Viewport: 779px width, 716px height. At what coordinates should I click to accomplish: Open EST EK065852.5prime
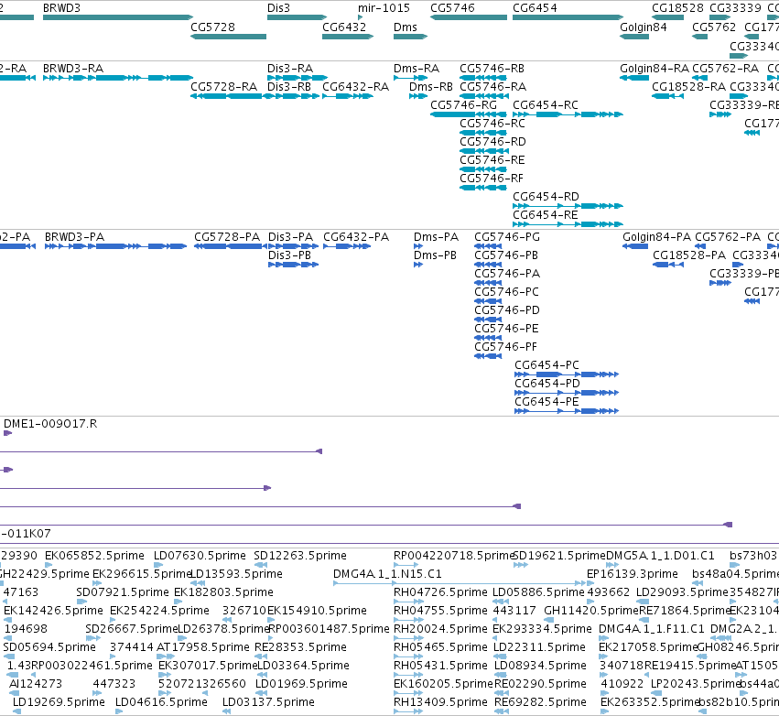coord(49,565)
